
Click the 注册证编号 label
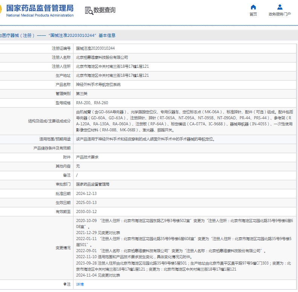(x=61, y=49)
